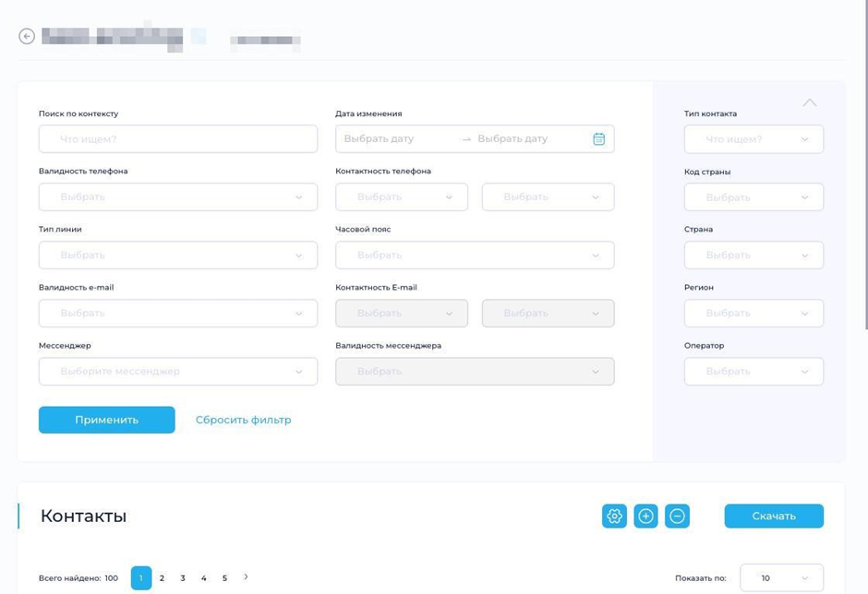Open contacts table settings gear
This screenshot has height=594, width=868.
tap(614, 517)
